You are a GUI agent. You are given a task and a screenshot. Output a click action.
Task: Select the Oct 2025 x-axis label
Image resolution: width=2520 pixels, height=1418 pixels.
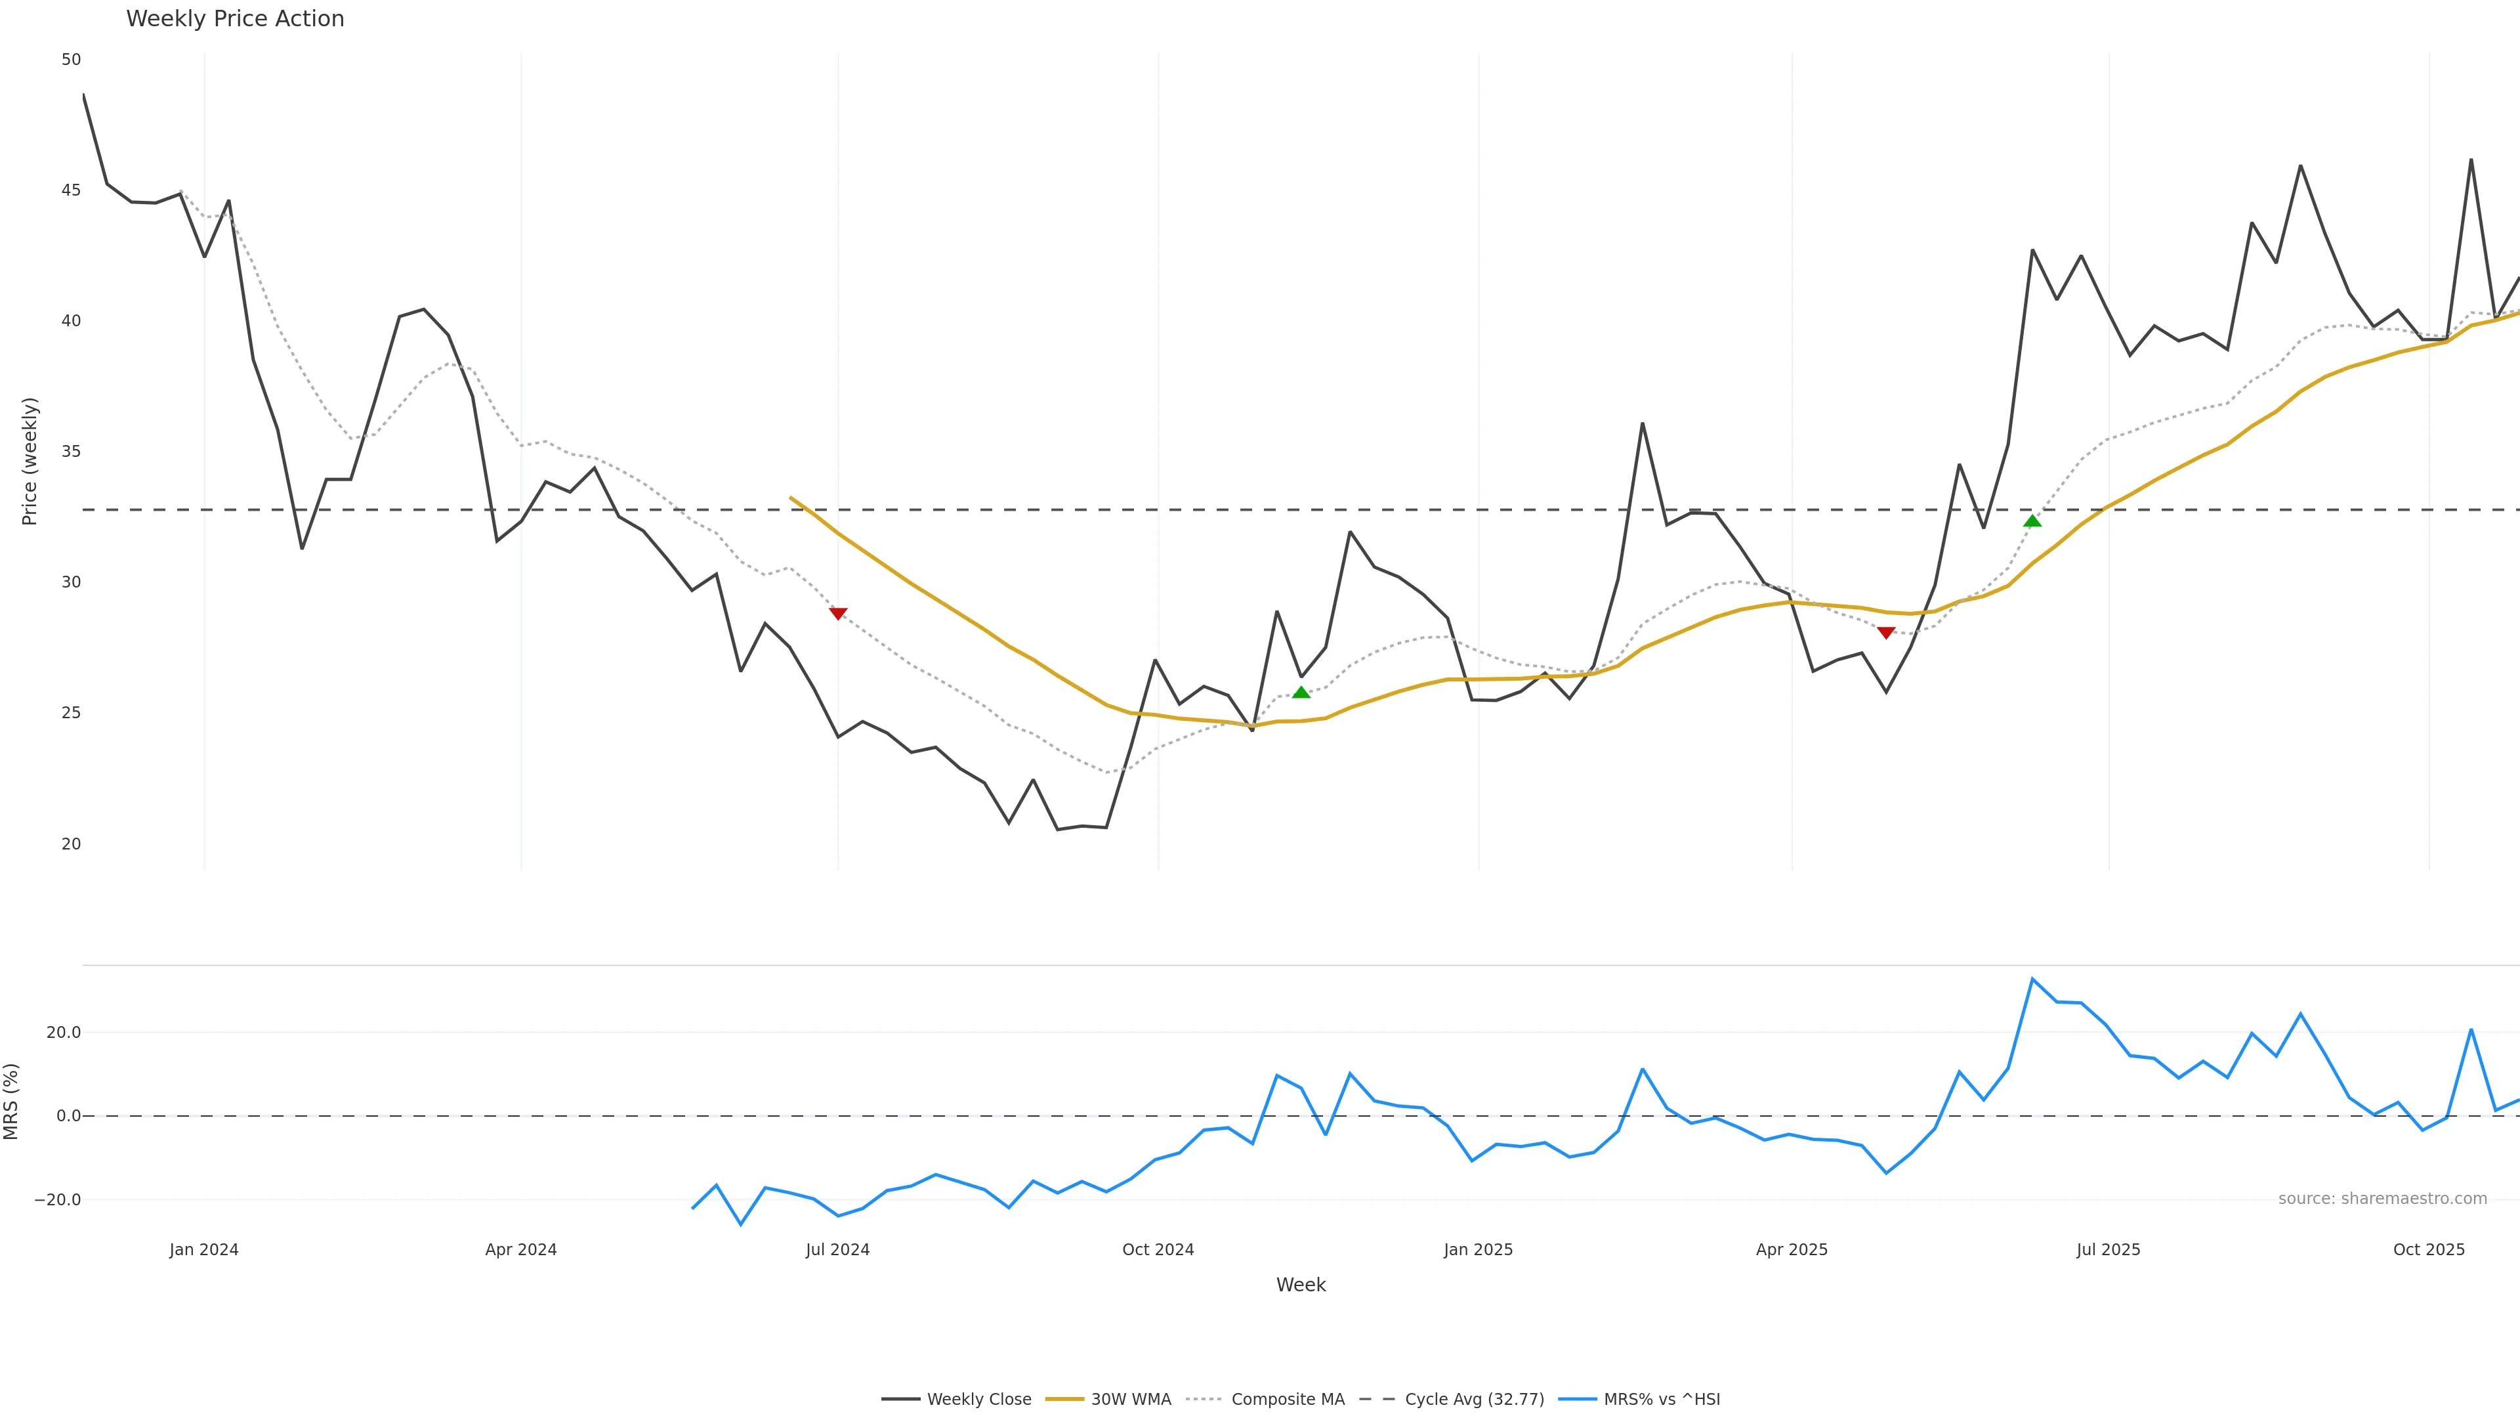click(x=2428, y=1250)
